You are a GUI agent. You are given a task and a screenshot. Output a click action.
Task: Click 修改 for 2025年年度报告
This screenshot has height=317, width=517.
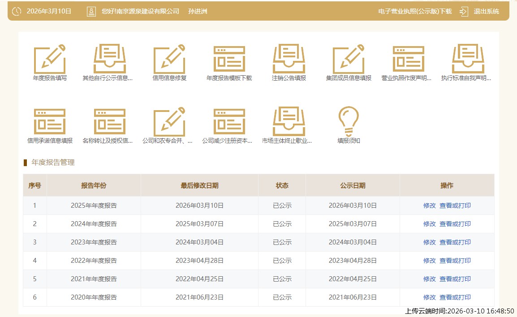click(x=429, y=206)
